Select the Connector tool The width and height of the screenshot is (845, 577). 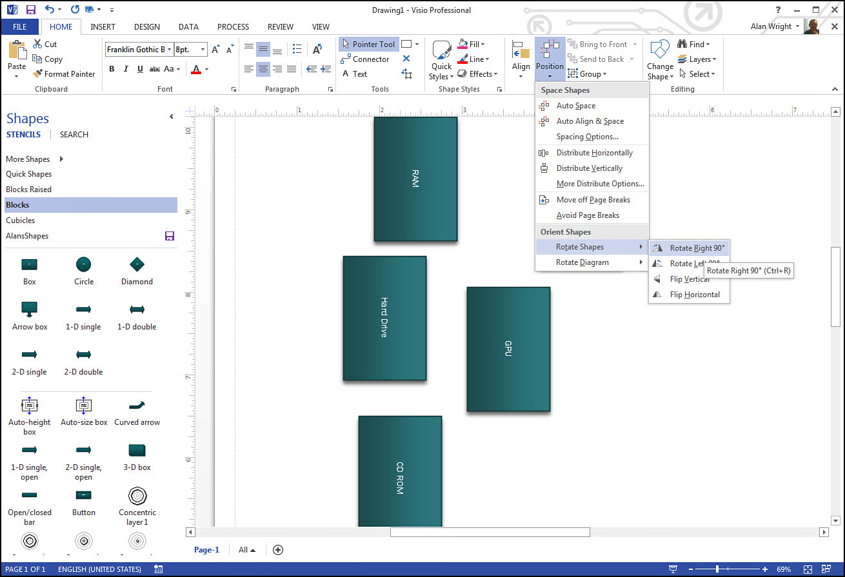coord(365,59)
